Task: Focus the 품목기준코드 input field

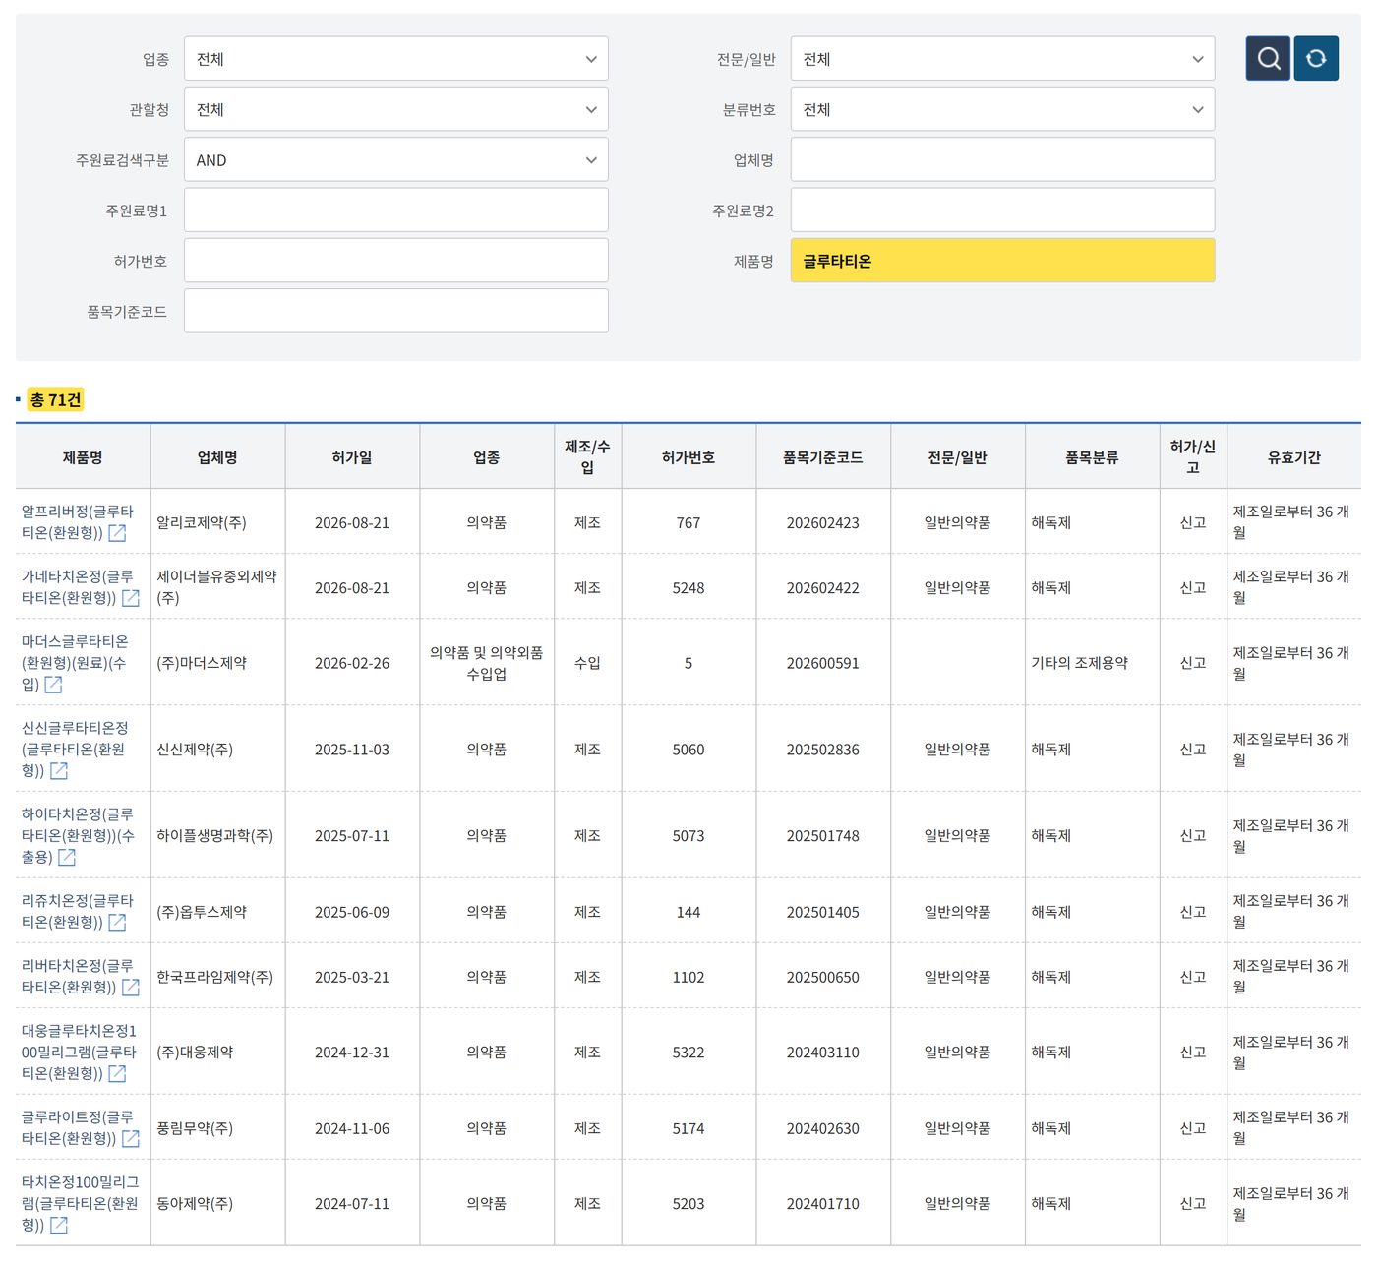Action: pos(395,311)
